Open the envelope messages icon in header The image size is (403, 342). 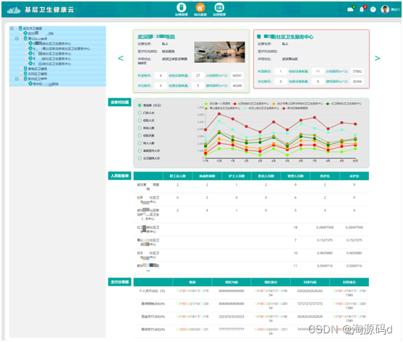350,9
